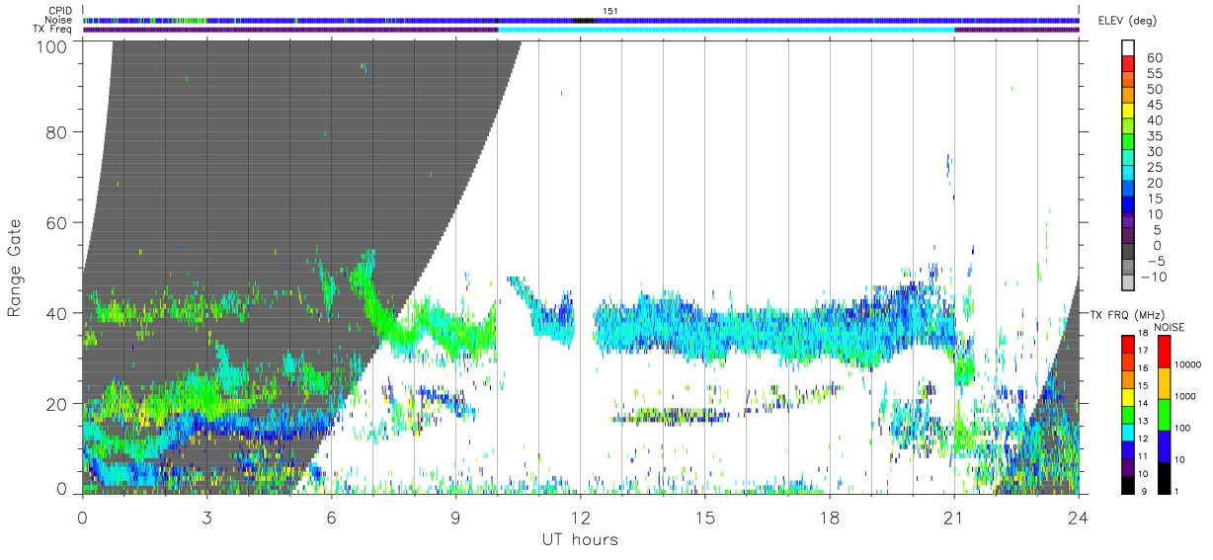The height and width of the screenshot is (560, 1213).
Task: Click y-axis tick label 20
Action: 56,404
